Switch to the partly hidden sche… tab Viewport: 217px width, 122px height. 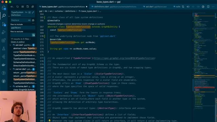click(176, 7)
